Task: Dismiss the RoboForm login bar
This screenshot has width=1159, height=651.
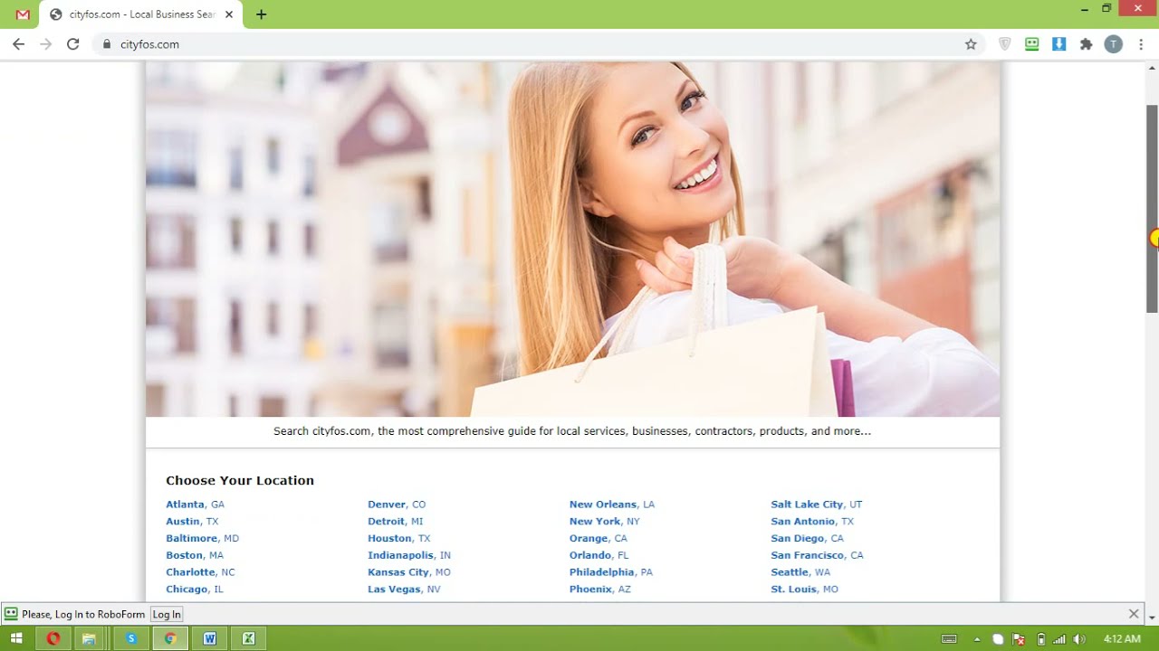Action: 1134,614
